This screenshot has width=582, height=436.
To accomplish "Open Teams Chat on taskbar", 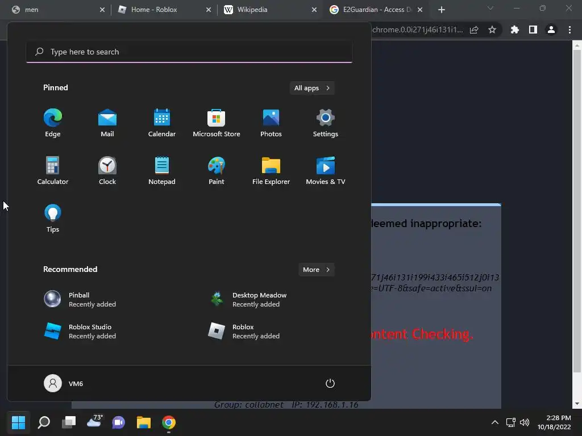I will click(x=118, y=422).
